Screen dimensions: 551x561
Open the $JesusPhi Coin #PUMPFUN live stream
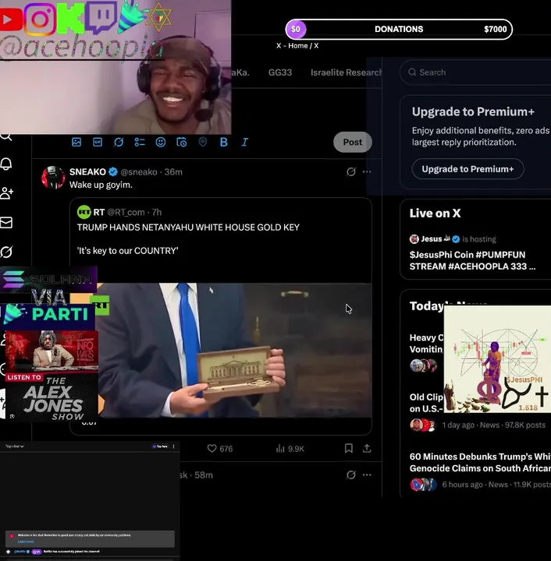472,260
